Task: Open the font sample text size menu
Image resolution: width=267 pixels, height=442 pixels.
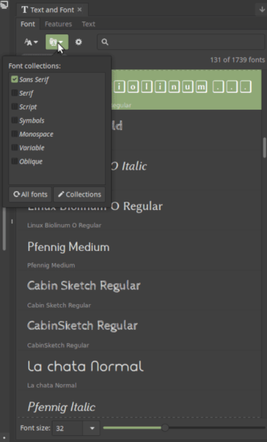Action: tap(31, 42)
